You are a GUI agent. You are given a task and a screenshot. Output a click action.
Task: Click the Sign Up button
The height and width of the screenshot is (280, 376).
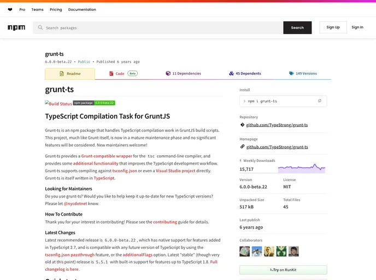click(333, 27)
